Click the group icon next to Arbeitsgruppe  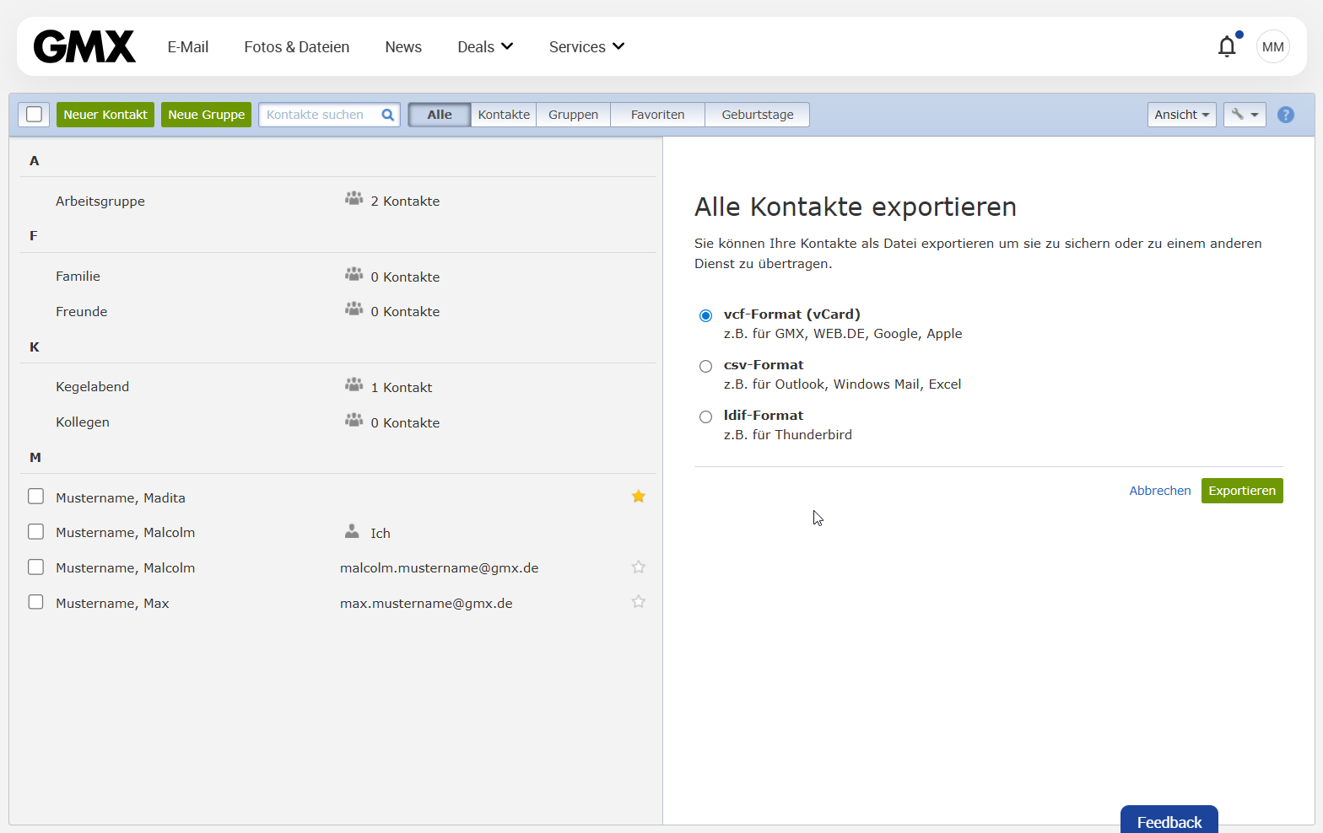[x=354, y=199]
